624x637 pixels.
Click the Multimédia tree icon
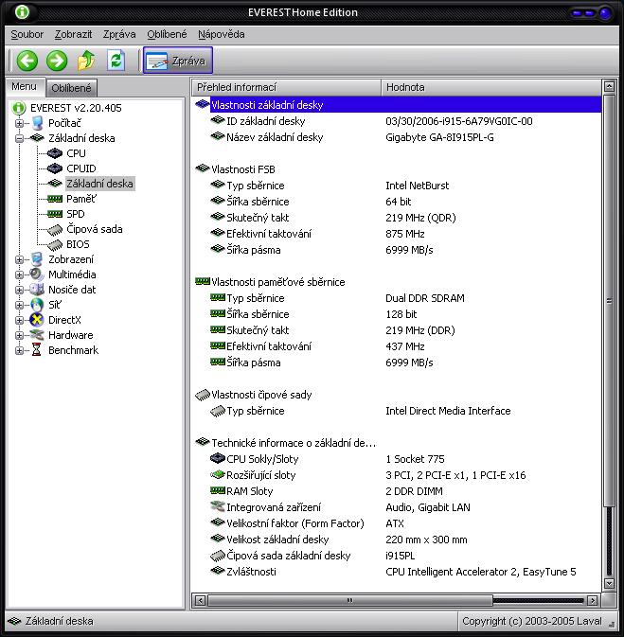coord(37,274)
